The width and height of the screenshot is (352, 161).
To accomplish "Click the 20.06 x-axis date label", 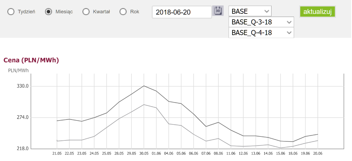I will (317, 154).
